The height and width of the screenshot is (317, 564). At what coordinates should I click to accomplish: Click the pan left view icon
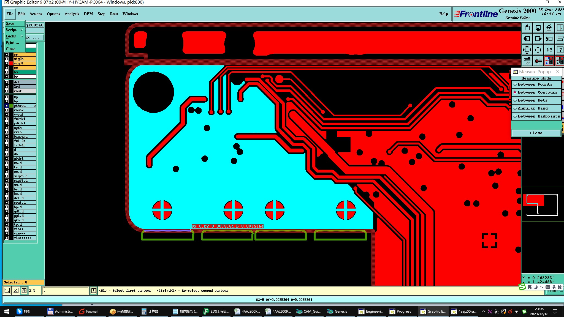527,39
